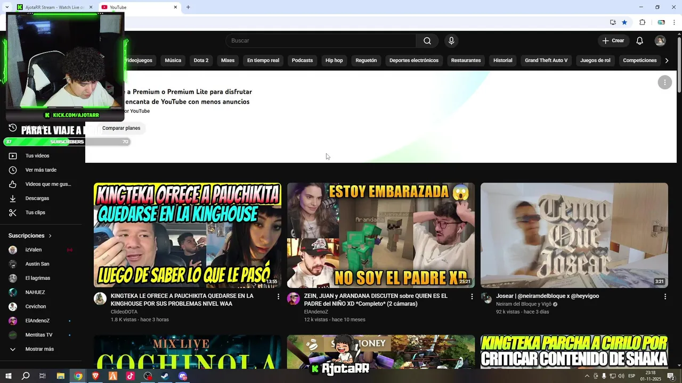The width and height of the screenshot is (682, 383).
Task: Open options for the Josear video
Action: click(665, 296)
